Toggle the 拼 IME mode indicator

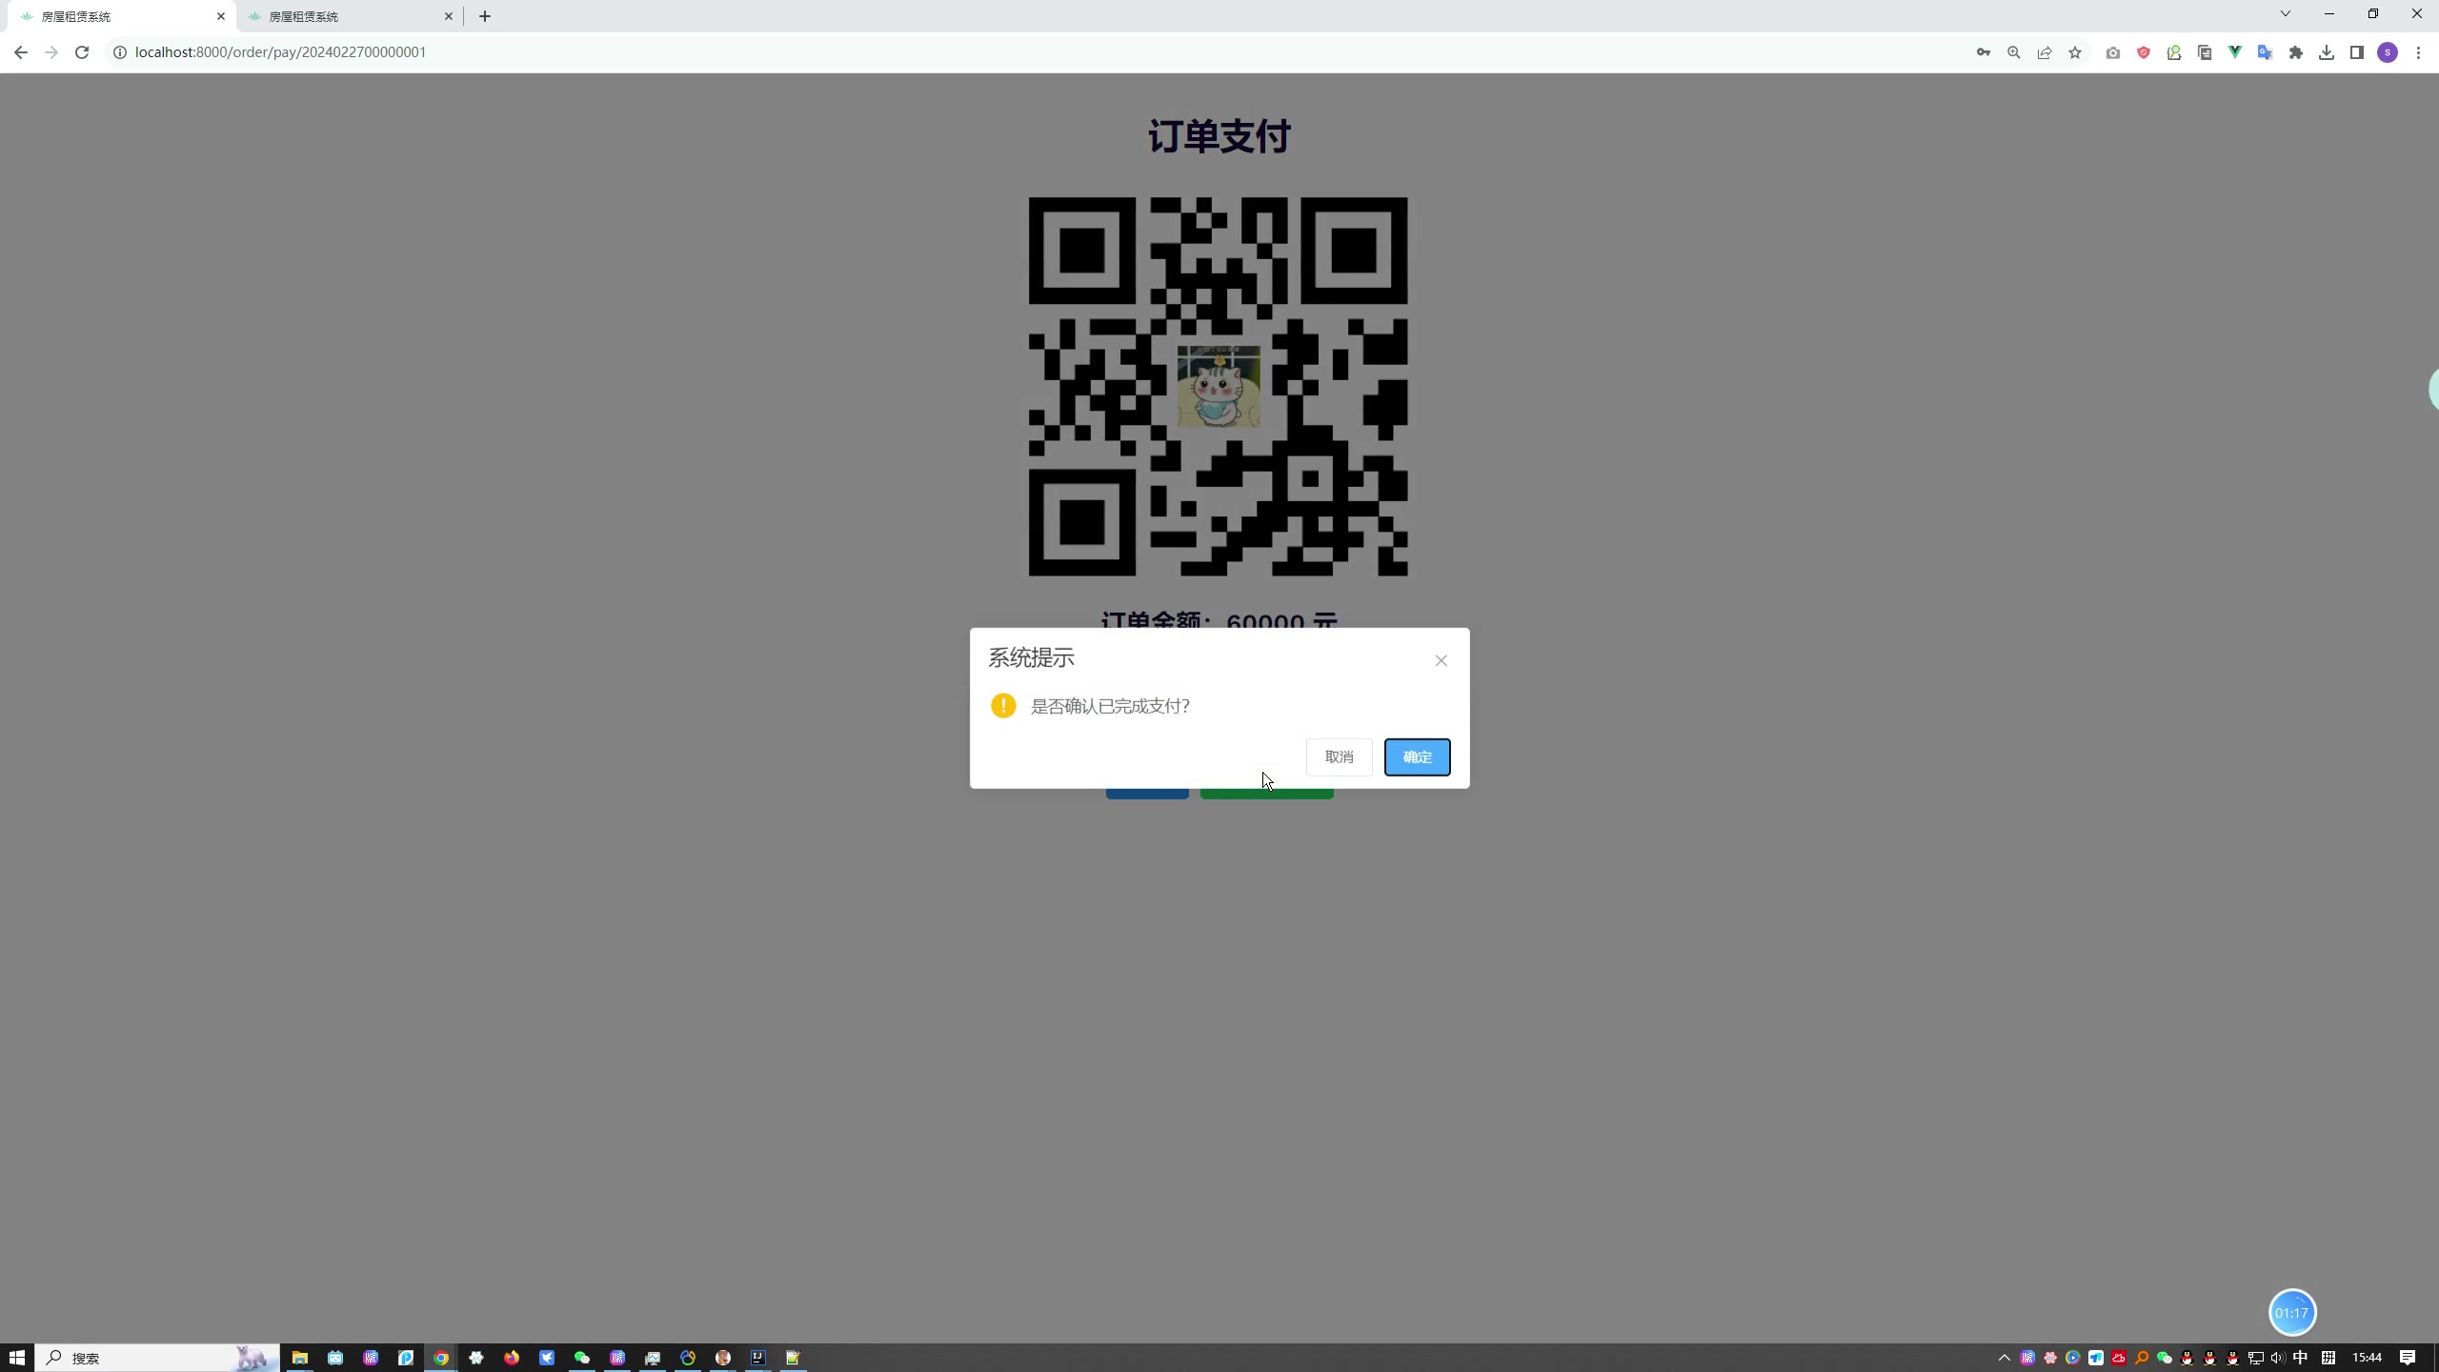[2328, 1358]
